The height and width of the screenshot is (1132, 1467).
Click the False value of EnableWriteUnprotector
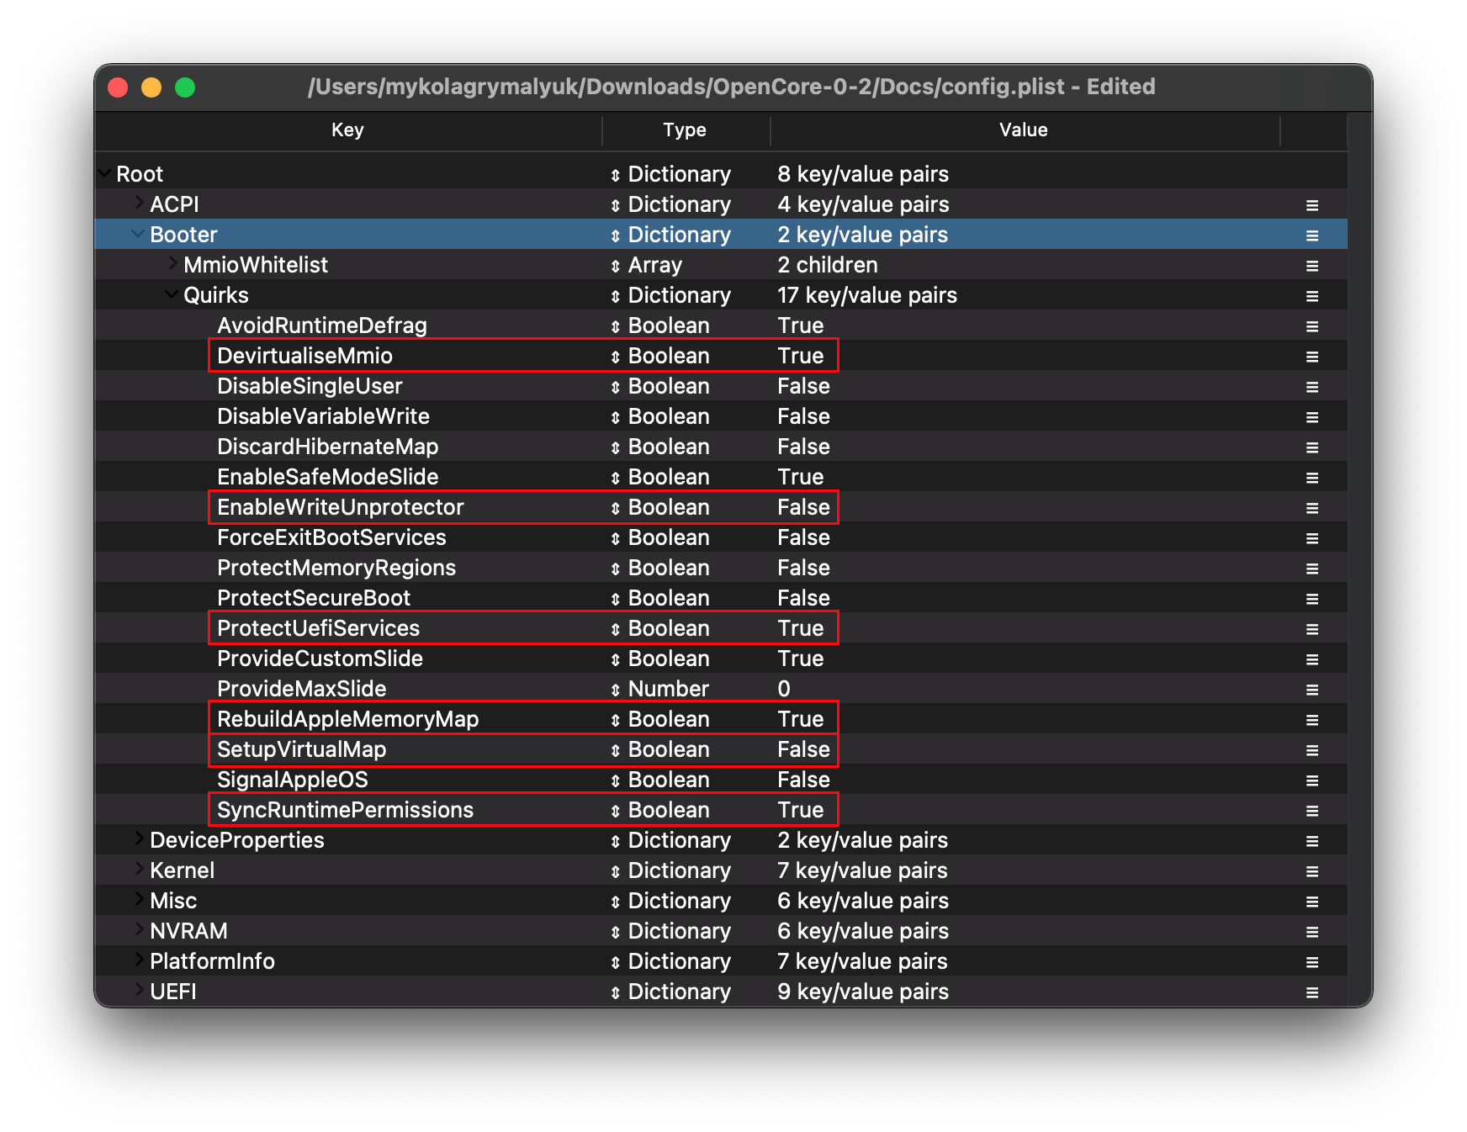(803, 508)
